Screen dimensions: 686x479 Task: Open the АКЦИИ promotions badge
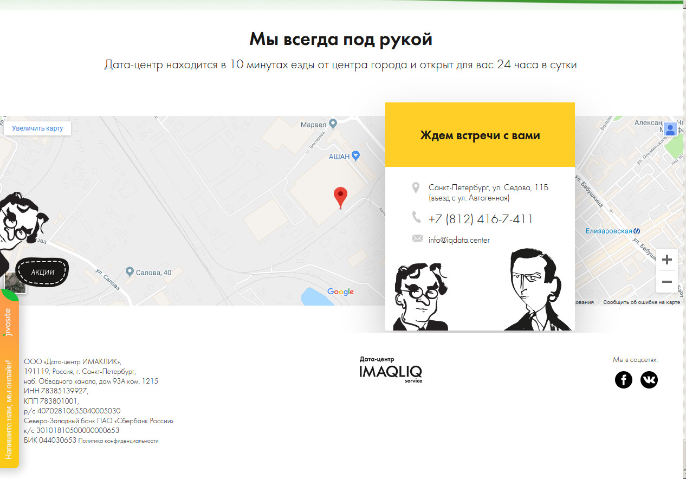(x=43, y=272)
